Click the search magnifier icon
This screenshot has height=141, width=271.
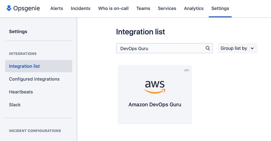pyautogui.click(x=208, y=48)
